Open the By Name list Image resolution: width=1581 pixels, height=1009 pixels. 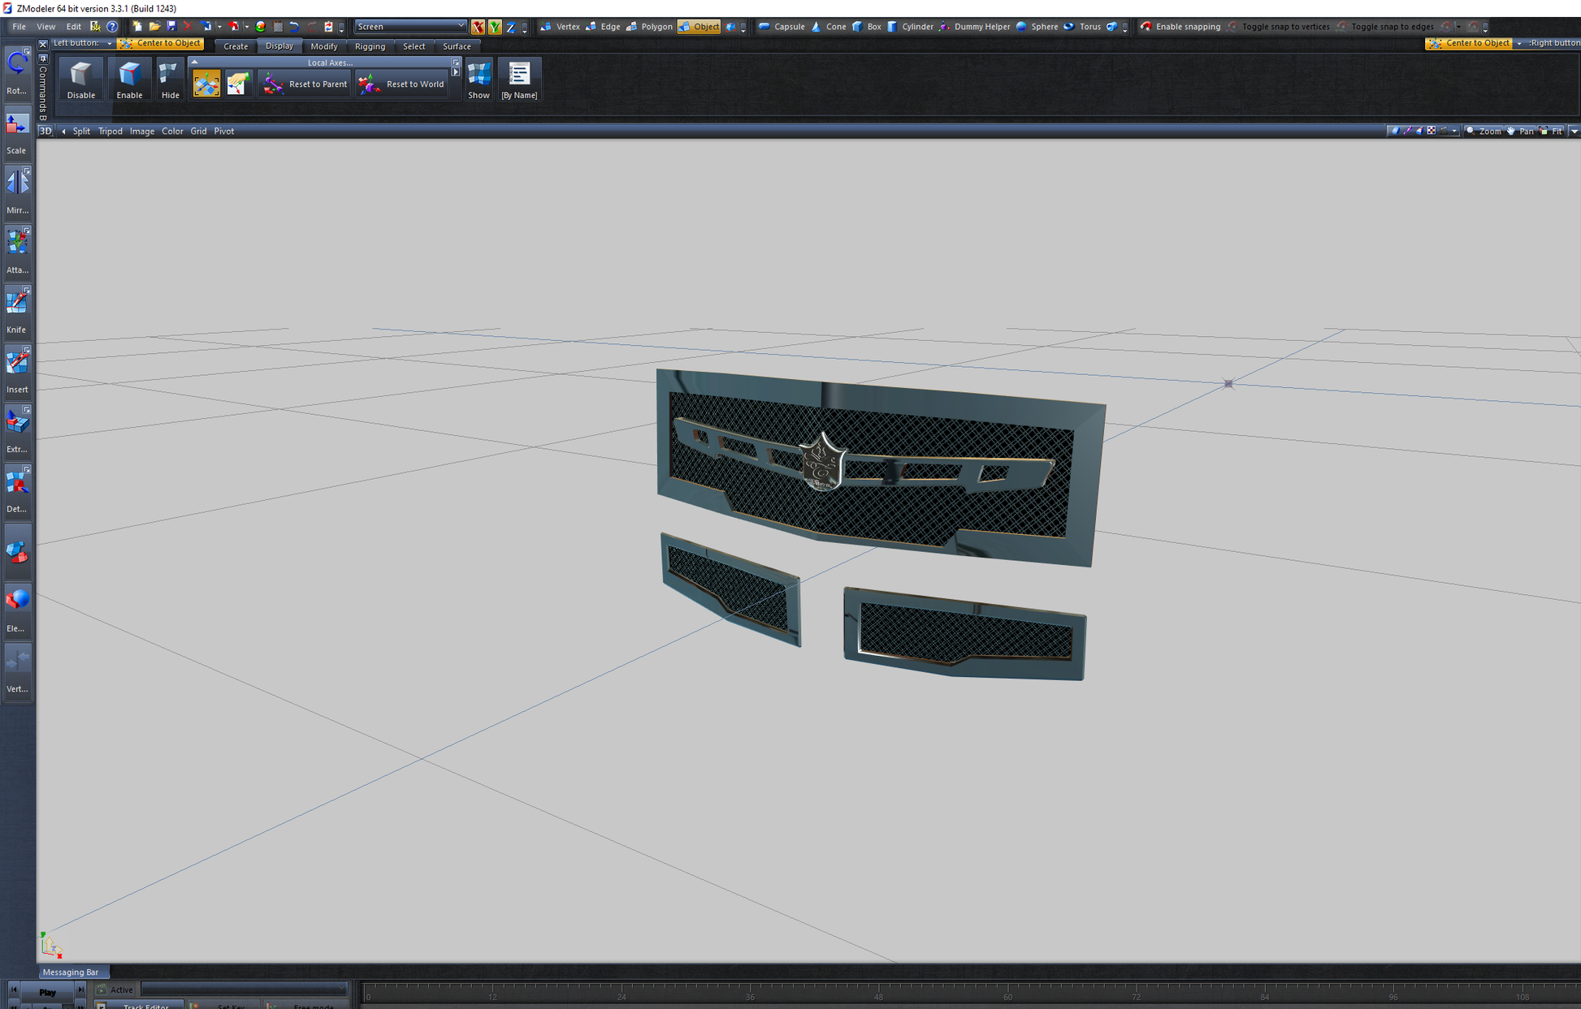[x=518, y=80]
